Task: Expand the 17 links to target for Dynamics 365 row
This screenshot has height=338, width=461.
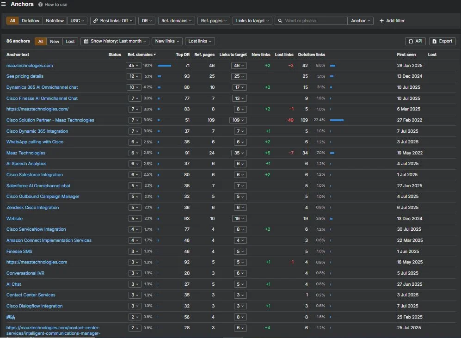Action: pos(239,87)
